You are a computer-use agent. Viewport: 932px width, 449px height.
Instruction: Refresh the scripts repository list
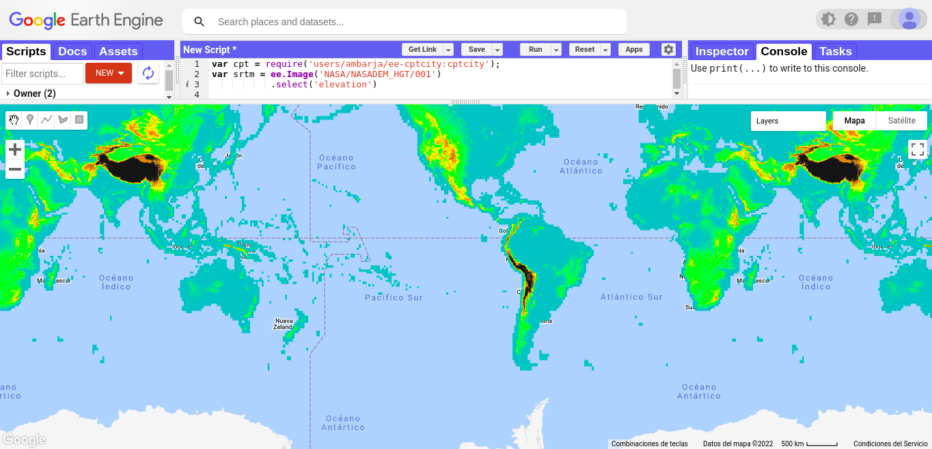[148, 73]
